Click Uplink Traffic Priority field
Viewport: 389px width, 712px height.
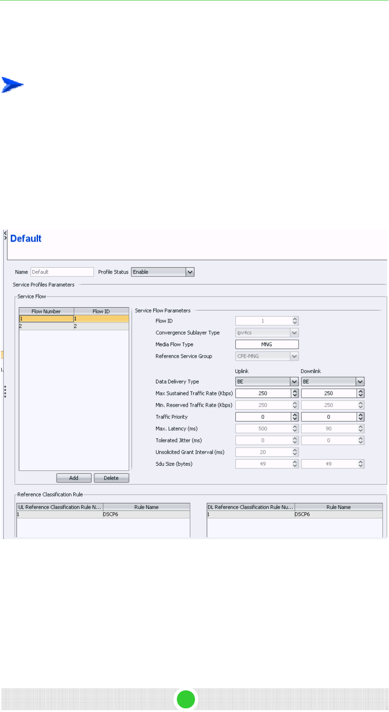tap(263, 417)
